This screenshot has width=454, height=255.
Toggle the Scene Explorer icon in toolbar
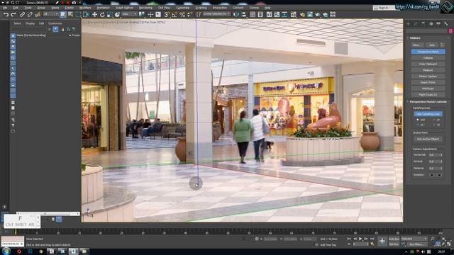coord(253,14)
